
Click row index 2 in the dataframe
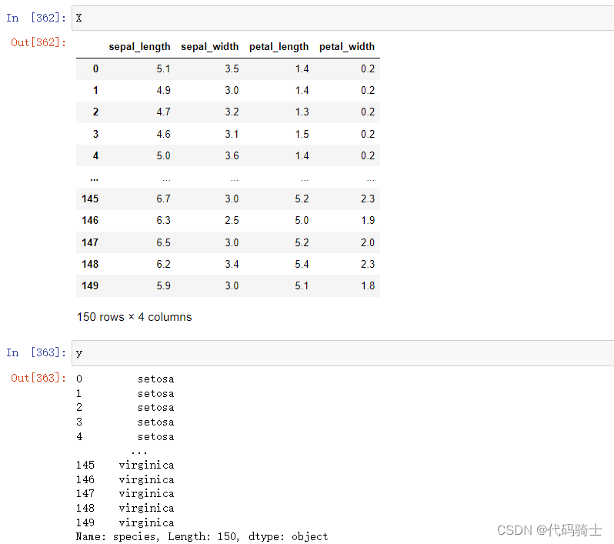coord(95,112)
